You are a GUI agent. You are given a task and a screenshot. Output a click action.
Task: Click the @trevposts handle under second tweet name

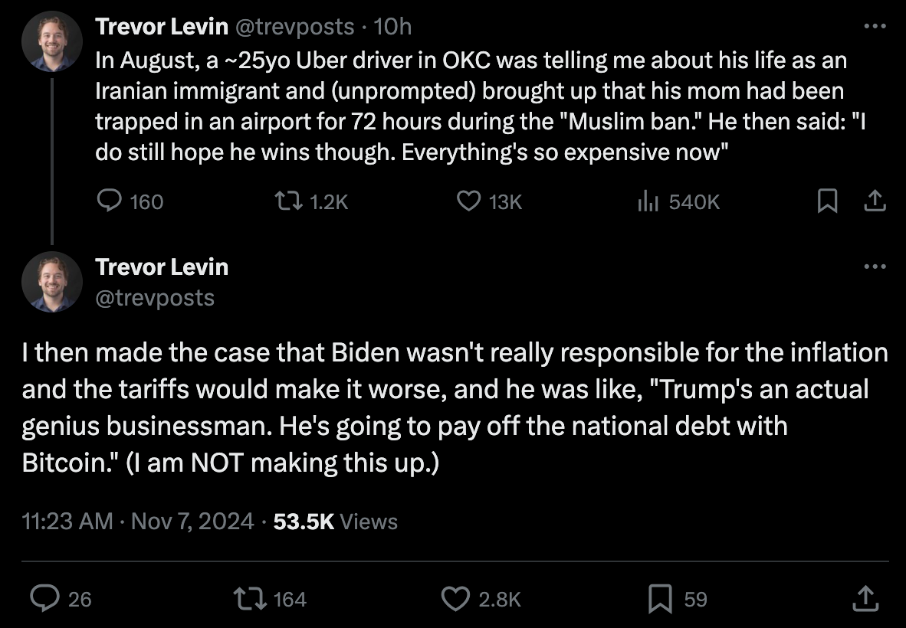click(x=155, y=297)
